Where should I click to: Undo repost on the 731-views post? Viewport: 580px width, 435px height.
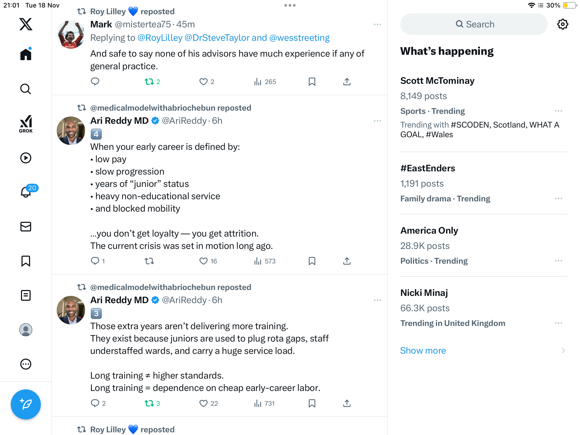click(x=149, y=403)
